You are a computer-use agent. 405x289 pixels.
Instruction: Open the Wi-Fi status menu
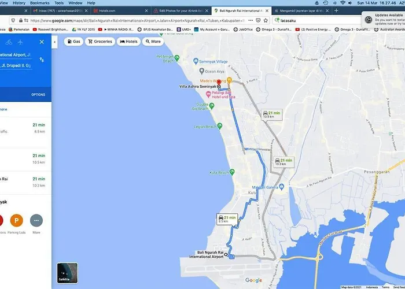pyautogui.click(x=343, y=3)
